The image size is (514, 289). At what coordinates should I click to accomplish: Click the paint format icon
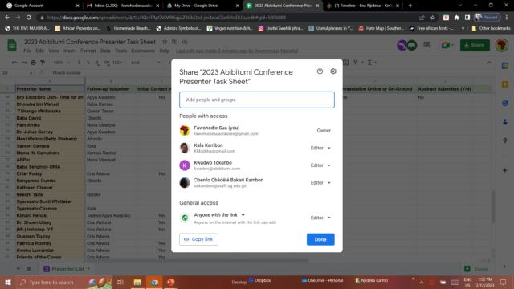coord(43,63)
